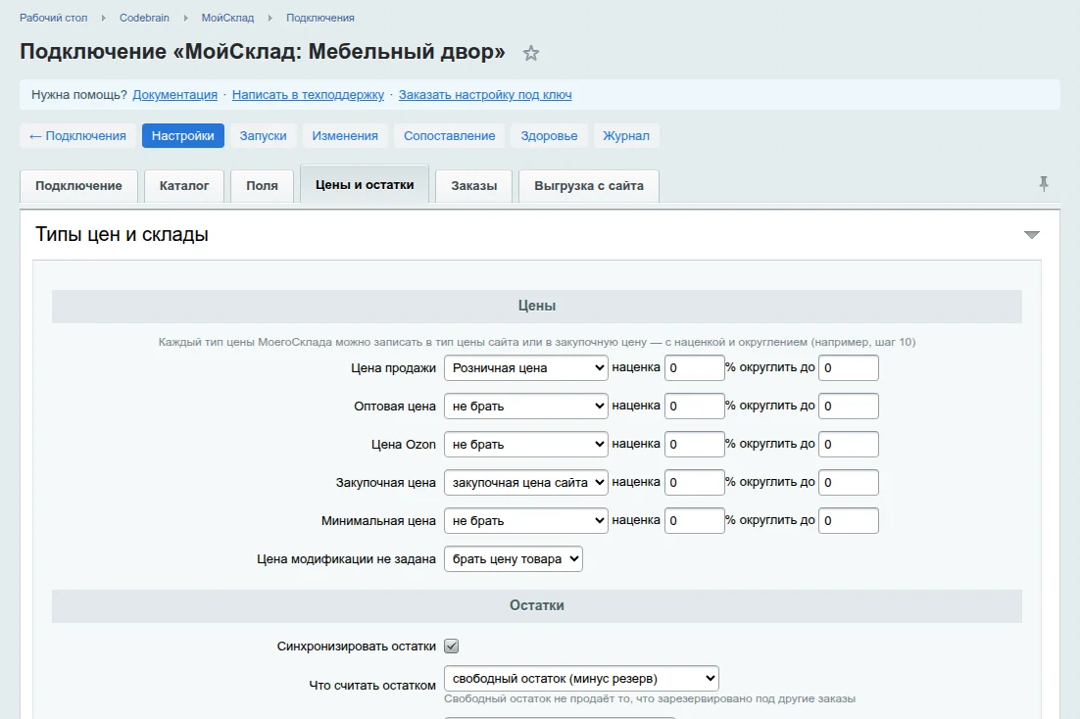The height and width of the screenshot is (719, 1080).
Task: Go back via ← Подключения button
Action: (77, 136)
